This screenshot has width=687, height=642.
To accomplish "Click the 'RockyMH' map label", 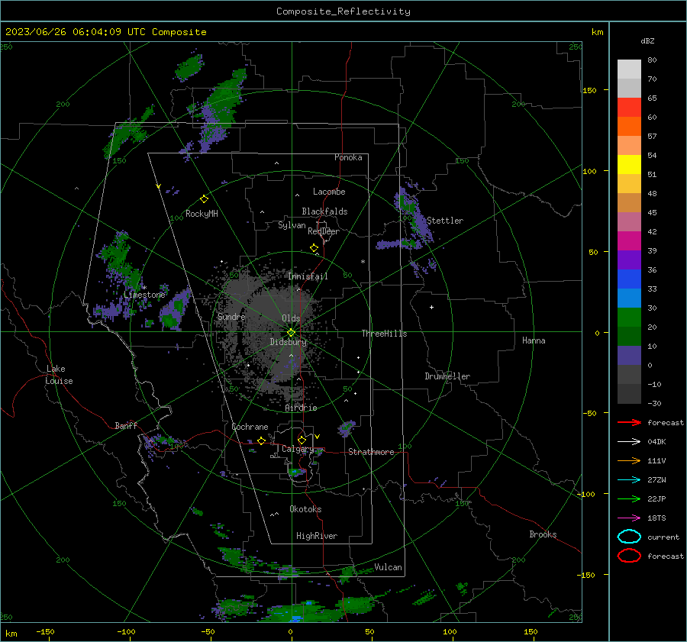I will coord(202,214).
